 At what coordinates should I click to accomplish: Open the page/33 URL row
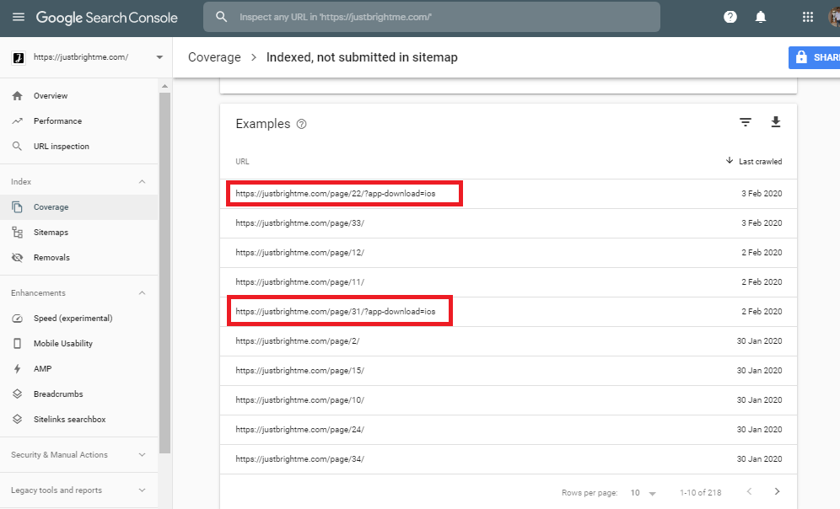[x=509, y=223]
